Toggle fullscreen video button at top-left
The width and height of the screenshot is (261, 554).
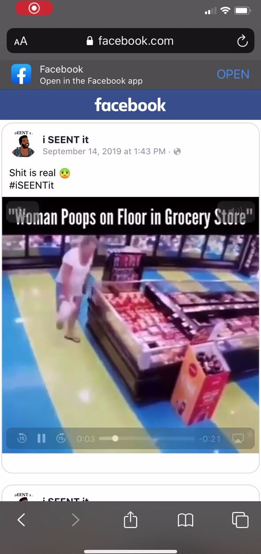click(21, 212)
